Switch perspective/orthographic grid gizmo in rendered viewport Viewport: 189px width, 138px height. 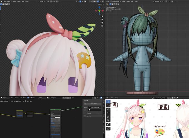coord(102,26)
